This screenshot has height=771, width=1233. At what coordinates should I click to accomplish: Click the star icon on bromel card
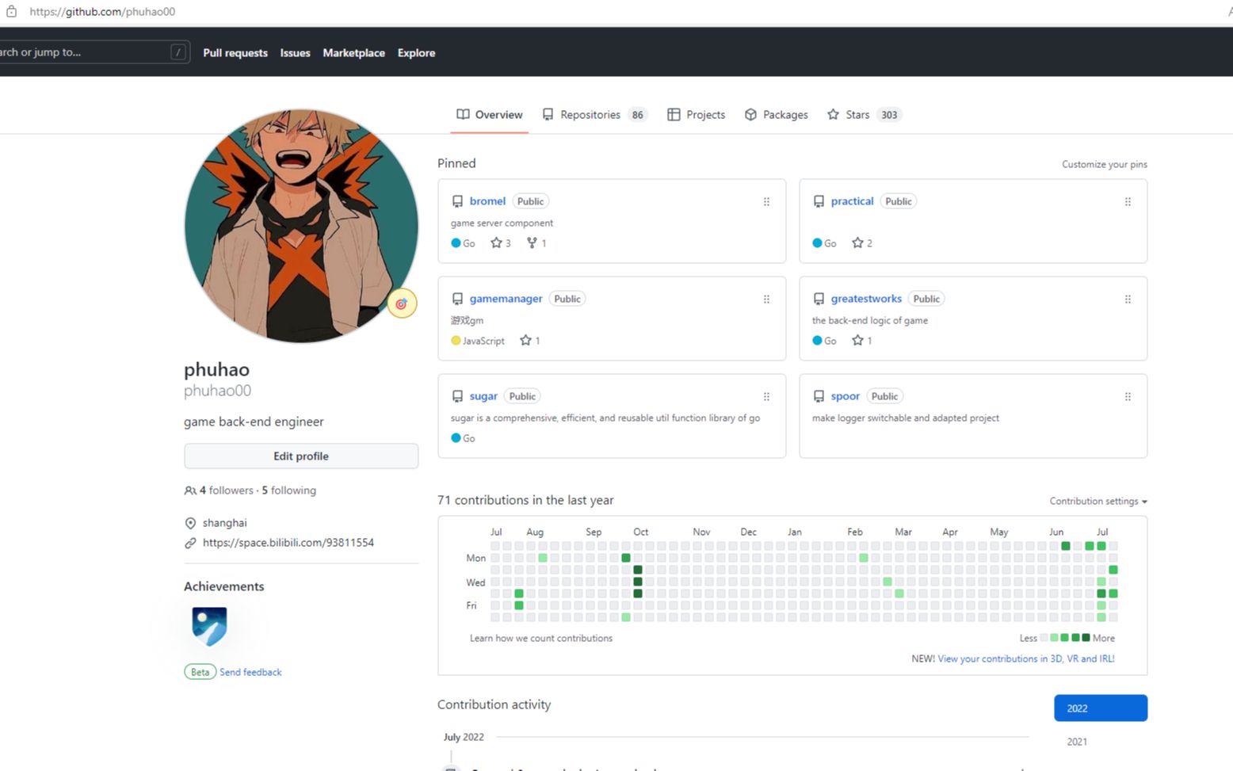tap(496, 243)
